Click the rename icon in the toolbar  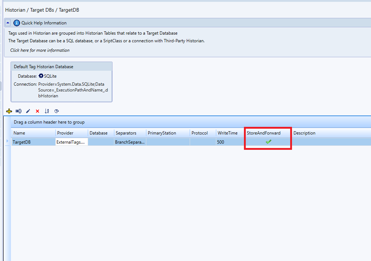pos(19,111)
